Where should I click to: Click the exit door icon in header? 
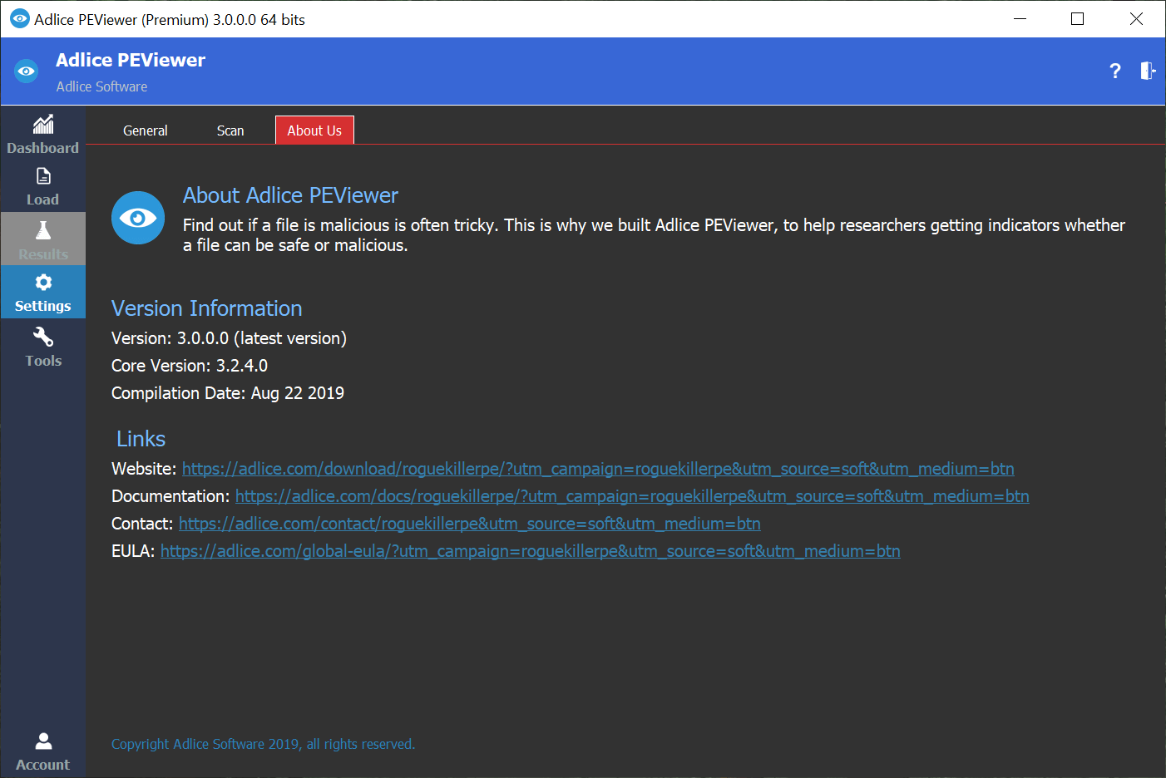(x=1148, y=71)
